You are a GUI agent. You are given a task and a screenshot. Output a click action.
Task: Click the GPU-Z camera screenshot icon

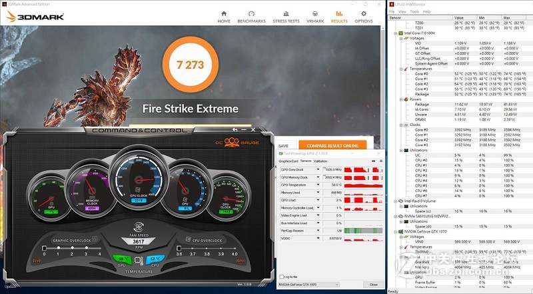[373, 161]
